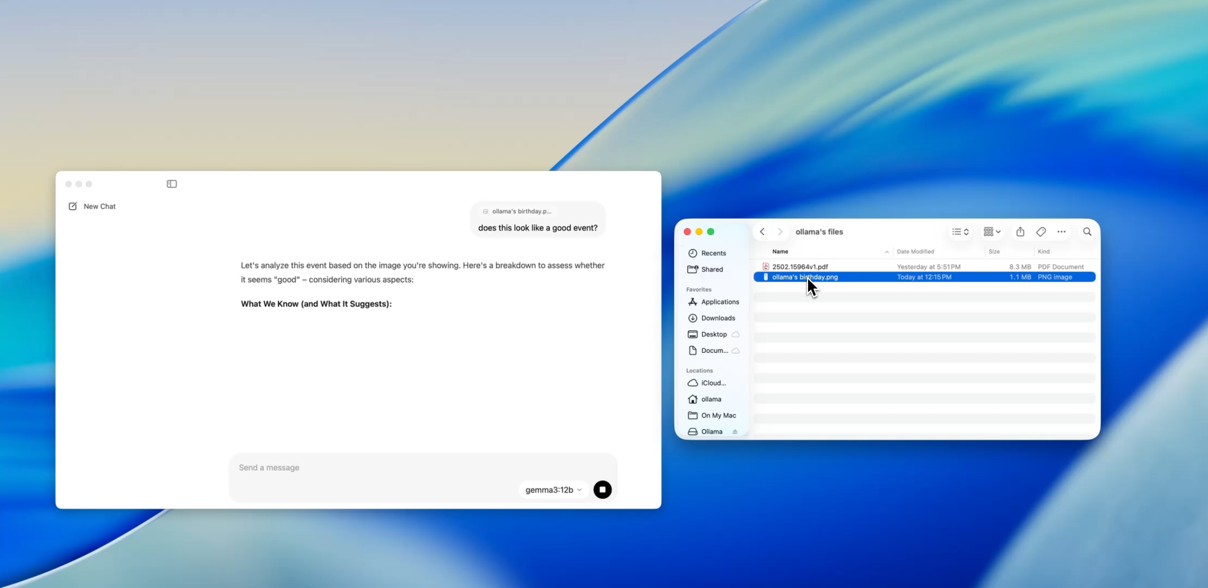Click the Applications icon in the sidebar

(x=693, y=302)
